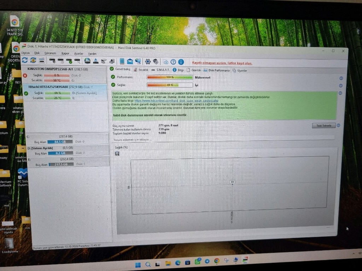Open the Disk menu
This screenshot has width=362, height=271.
point(37,53)
